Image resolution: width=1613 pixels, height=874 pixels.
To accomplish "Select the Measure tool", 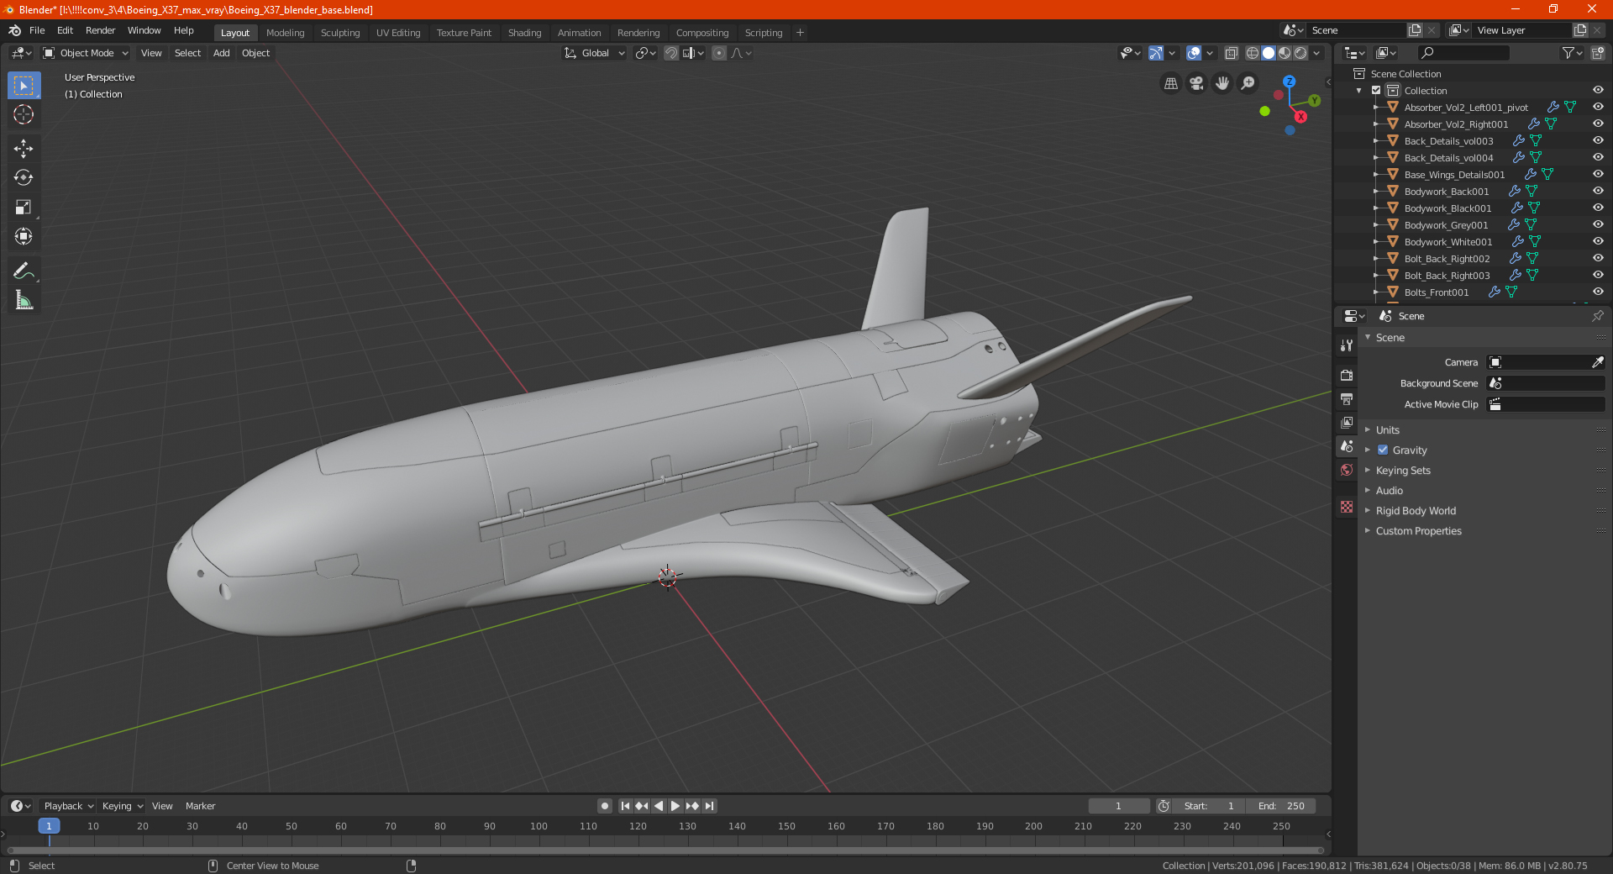I will [x=24, y=300].
